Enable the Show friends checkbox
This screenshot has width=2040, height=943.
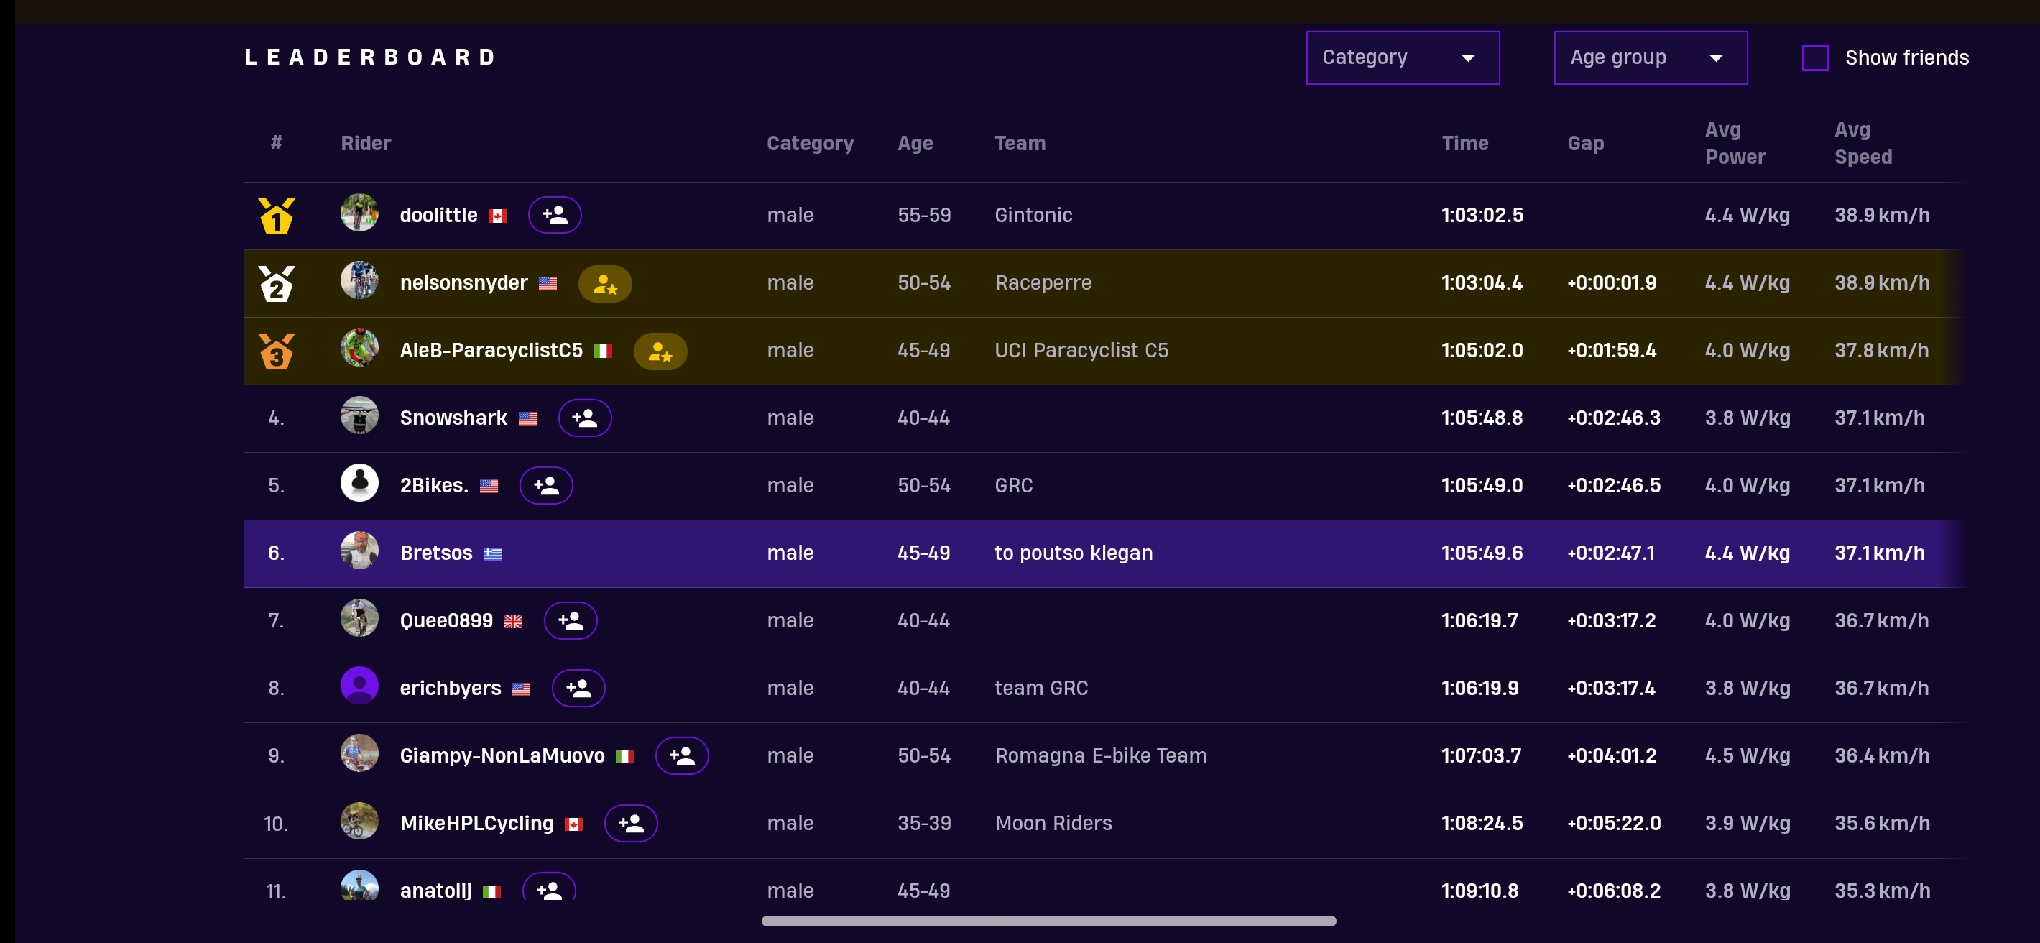point(1815,57)
